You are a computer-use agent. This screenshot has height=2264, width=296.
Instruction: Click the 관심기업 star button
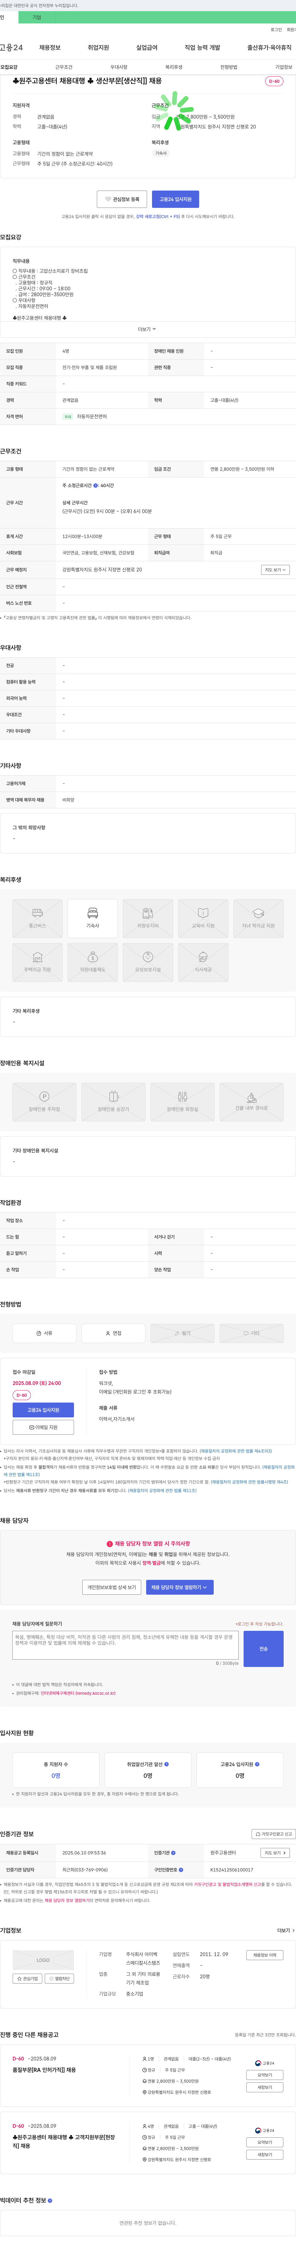[x=27, y=1978]
